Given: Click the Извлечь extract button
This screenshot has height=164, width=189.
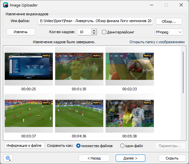Looking at the screenshot, I should 21,32.
